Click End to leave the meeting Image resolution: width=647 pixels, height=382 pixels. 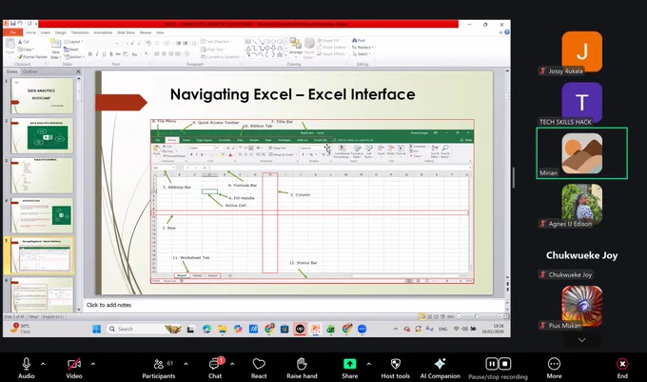(622, 368)
